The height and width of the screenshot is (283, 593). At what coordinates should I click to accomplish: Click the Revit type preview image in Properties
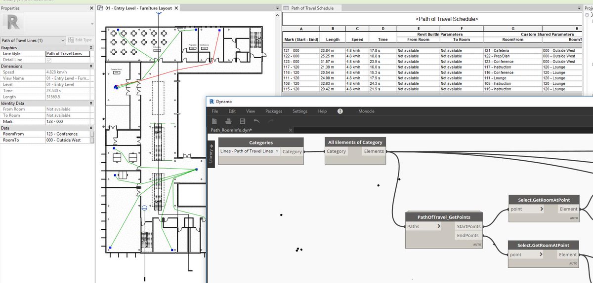tap(12, 23)
